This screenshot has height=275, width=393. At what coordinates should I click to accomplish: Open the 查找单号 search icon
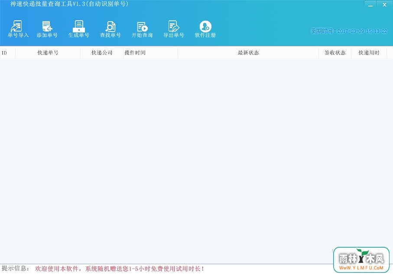coord(110,29)
